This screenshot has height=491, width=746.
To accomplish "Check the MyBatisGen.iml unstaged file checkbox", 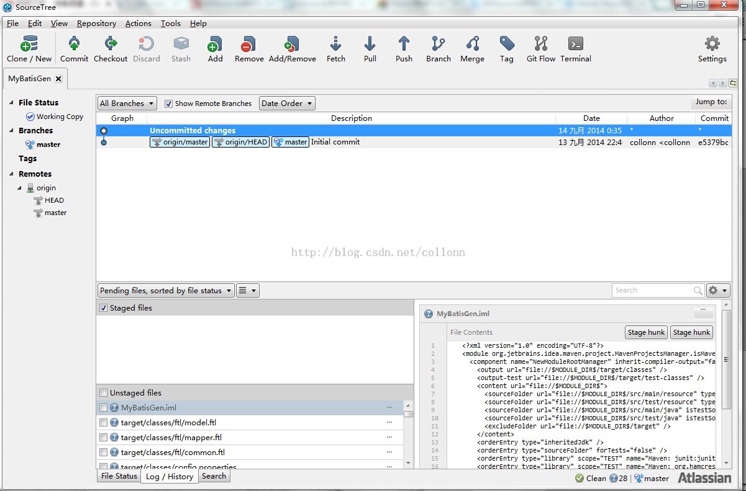I will 103,407.
